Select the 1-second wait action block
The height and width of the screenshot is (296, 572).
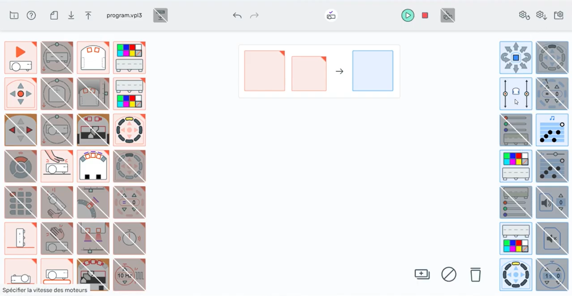click(552, 275)
